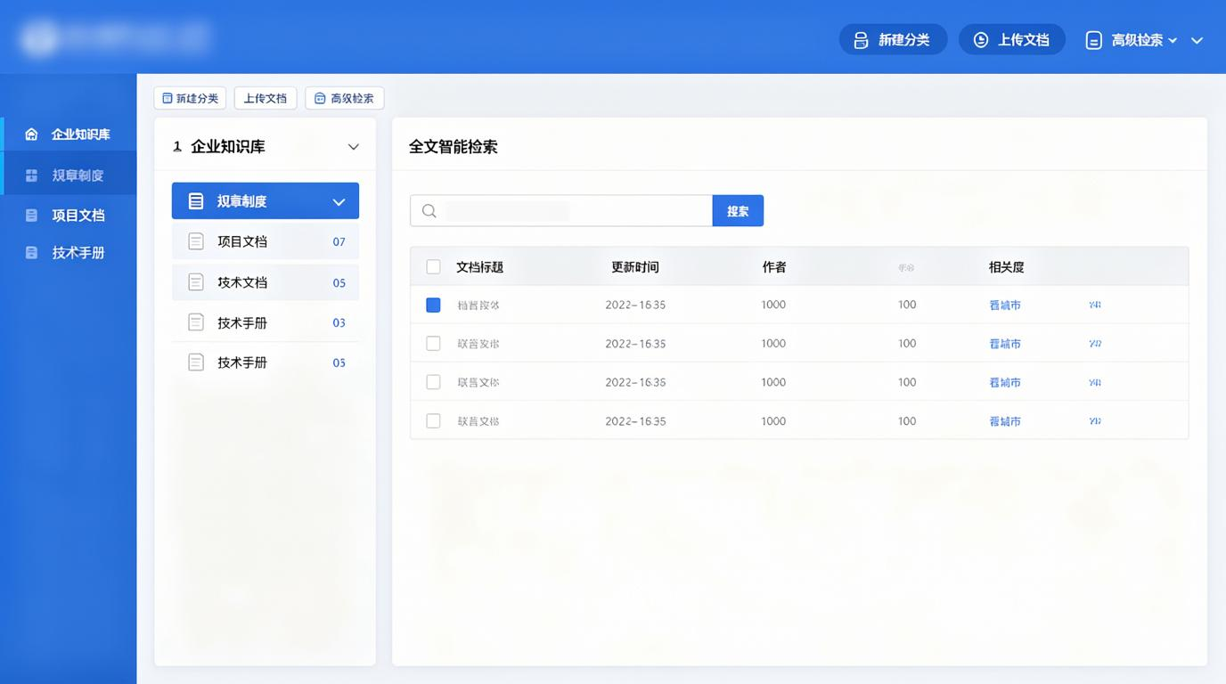Click the 07 count beside 项目文档

pyautogui.click(x=339, y=242)
